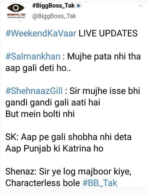This screenshot has height=195, width=147.
Task: Open the #BiggBoss_Tak display name
Action: [x=54, y=6]
